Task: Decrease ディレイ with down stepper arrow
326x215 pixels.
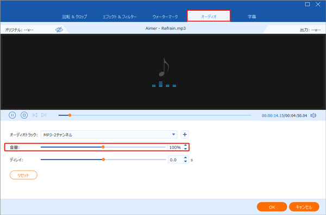Action: point(185,161)
